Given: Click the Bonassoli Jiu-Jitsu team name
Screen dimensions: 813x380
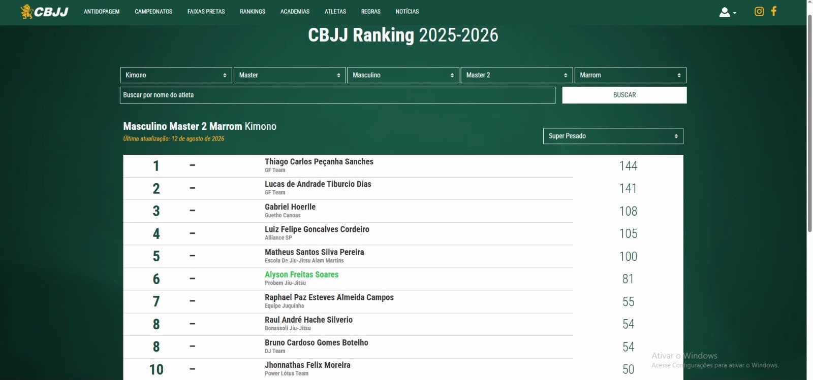Looking at the screenshot, I should [288, 328].
